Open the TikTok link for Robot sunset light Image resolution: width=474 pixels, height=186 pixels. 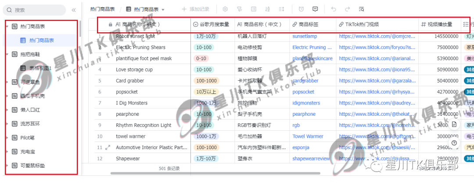tap(377, 36)
